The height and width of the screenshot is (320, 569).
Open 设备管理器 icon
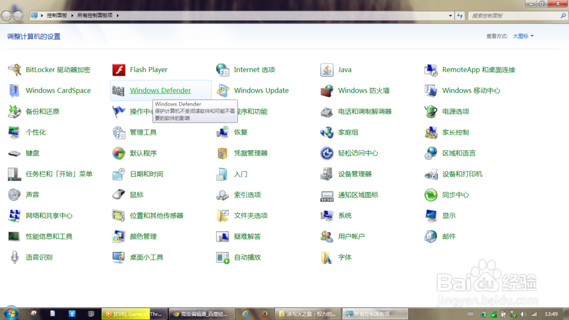(327, 174)
